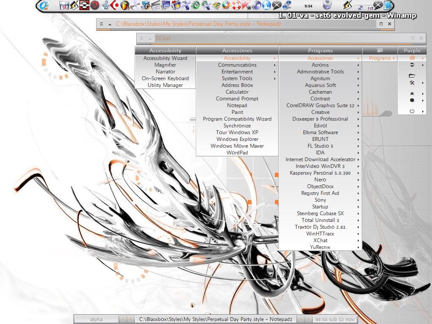Open the treble clef music icon in dock

(x=105, y=5)
